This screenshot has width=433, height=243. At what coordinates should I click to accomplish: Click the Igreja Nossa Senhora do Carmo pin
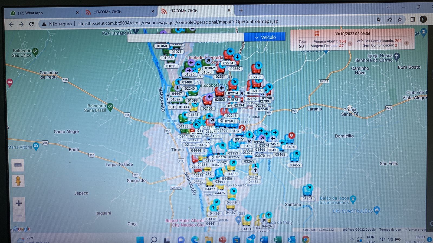[x=396, y=56]
